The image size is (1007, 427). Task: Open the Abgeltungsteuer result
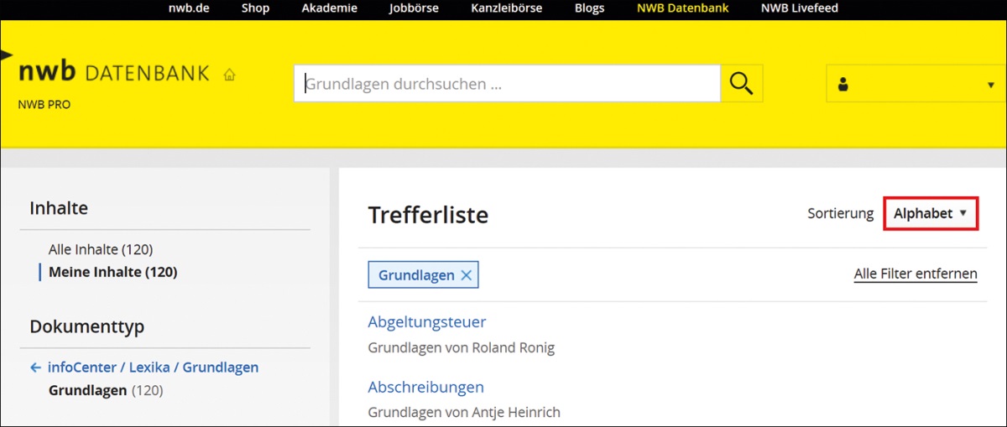point(426,322)
